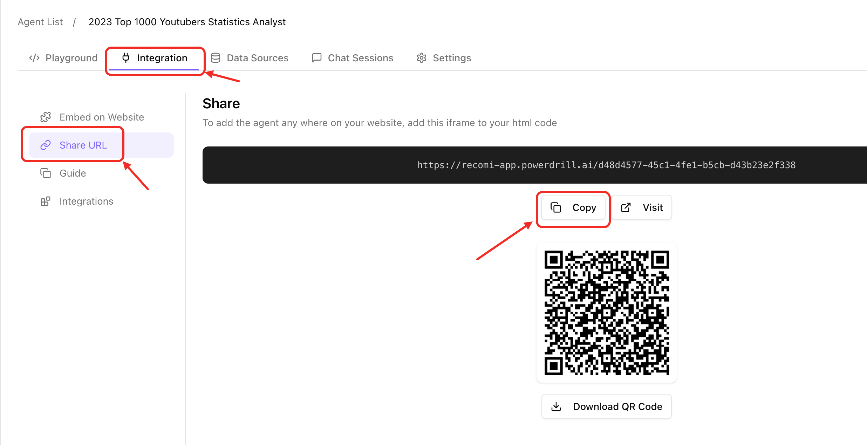The height and width of the screenshot is (445, 867).
Task: Click the Integration plug icon
Action: point(126,58)
